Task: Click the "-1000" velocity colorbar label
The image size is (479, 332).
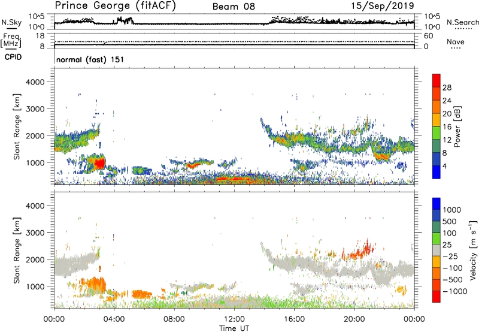Action: [455, 291]
